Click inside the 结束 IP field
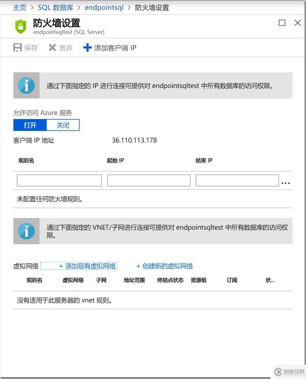306x379 pixels. [x=237, y=180]
